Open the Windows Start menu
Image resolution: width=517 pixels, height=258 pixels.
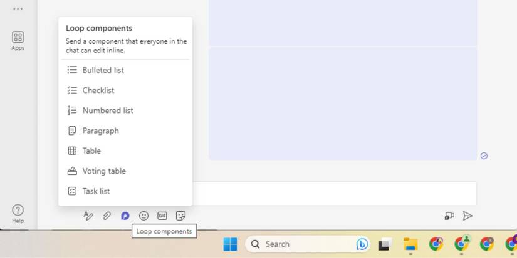point(230,244)
